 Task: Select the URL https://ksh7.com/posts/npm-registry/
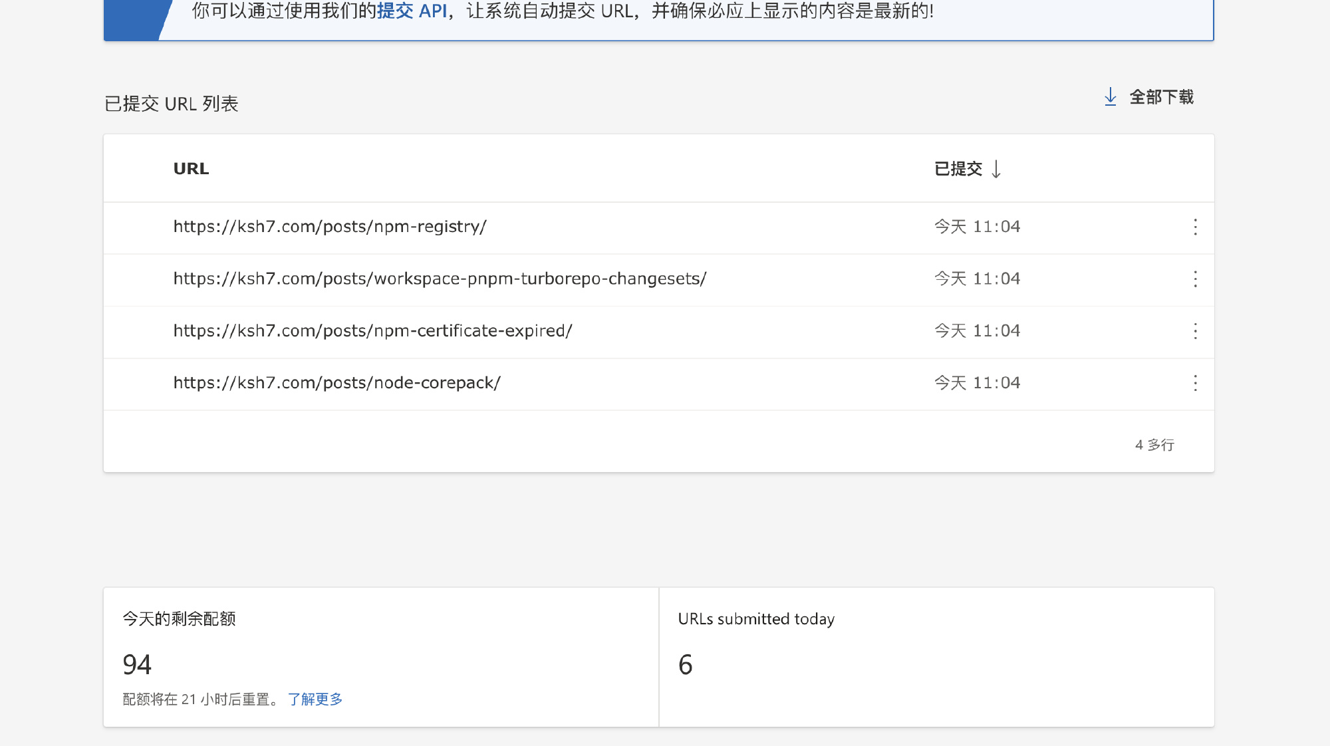click(x=330, y=227)
